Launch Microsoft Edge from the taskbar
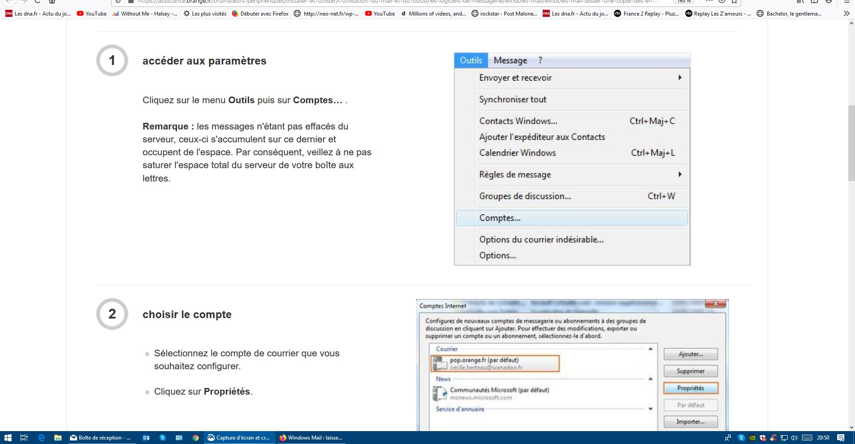Image resolution: width=855 pixels, height=444 pixels. [41, 438]
